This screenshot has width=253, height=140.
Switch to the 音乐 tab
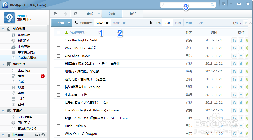pyautogui.click(x=90, y=14)
